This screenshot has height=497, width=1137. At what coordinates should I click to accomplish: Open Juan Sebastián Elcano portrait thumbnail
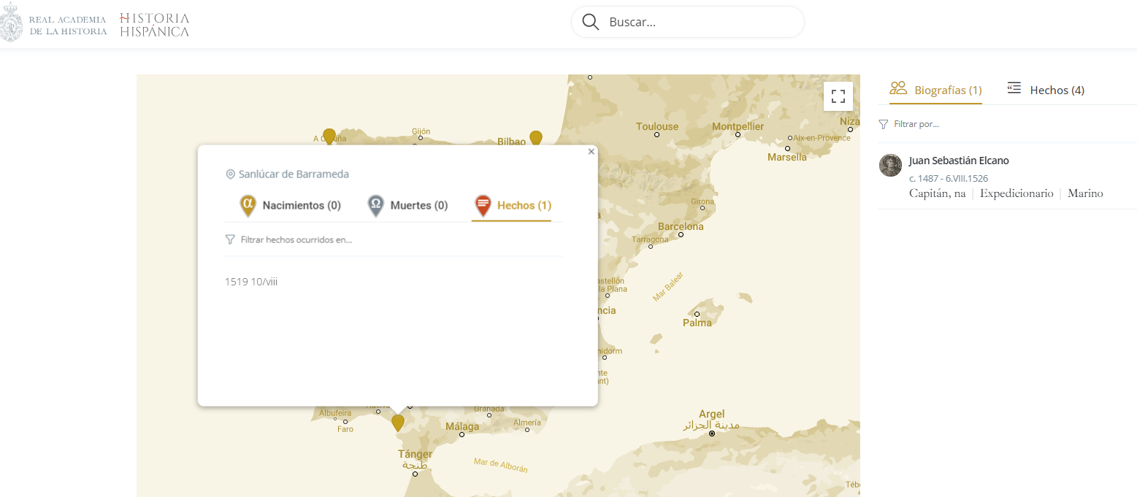(x=891, y=166)
